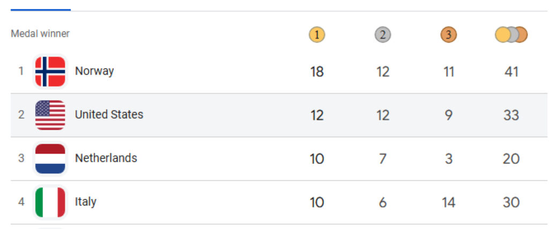Click the silver medal column icon

[x=383, y=35]
